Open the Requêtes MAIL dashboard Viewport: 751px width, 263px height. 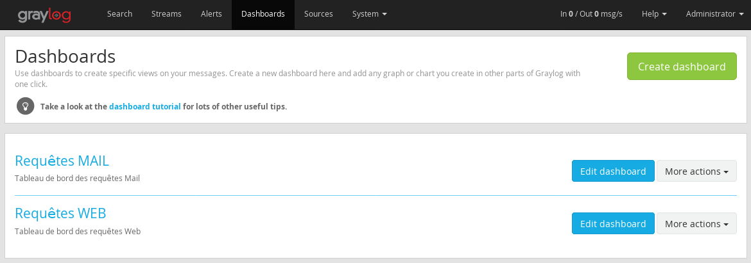62,161
